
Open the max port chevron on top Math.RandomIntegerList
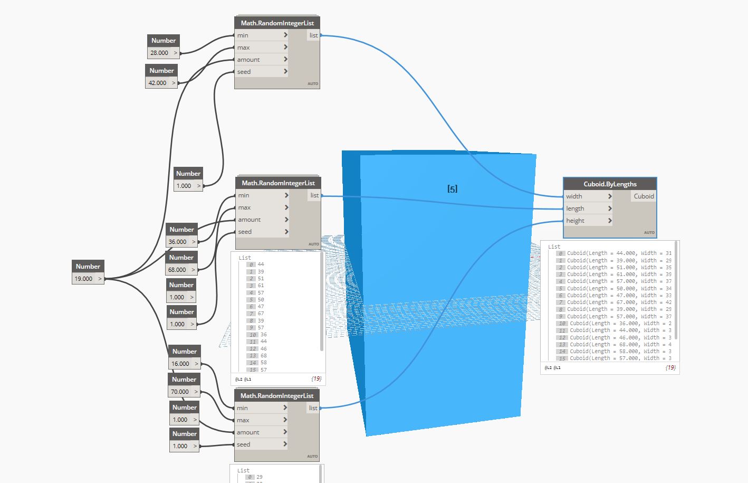tap(285, 48)
